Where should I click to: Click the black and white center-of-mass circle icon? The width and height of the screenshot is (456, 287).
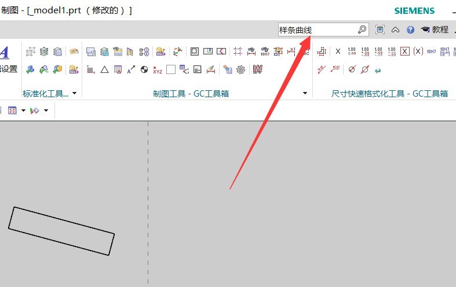click(144, 69)
